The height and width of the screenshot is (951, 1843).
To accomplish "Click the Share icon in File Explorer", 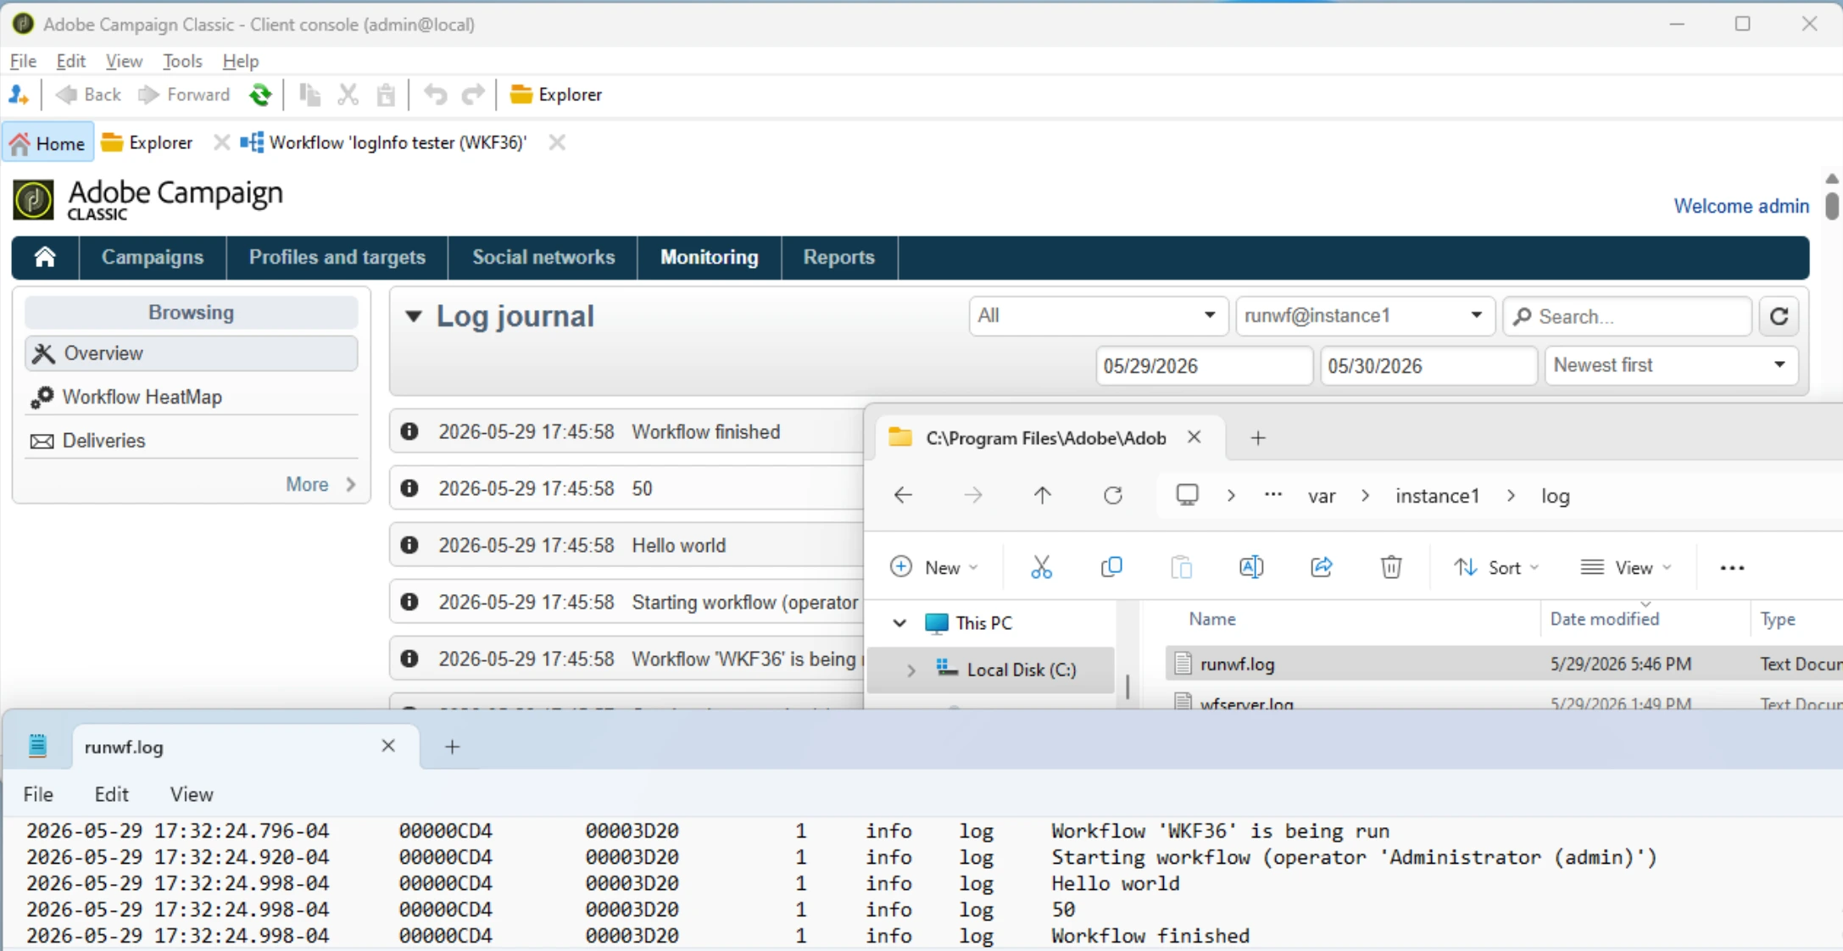I will coord(1322,568).
